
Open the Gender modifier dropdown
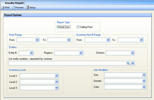tap(144, 81)
